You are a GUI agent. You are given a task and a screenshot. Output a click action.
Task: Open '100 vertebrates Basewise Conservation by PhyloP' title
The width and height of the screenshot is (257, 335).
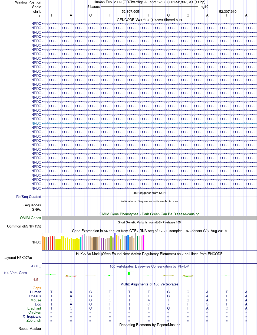click(x=149, y=266)
